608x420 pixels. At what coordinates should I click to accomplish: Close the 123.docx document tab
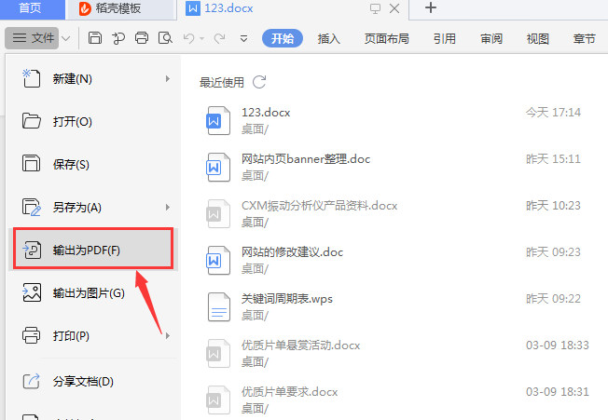pyautogui.click(x=394, y=8)
